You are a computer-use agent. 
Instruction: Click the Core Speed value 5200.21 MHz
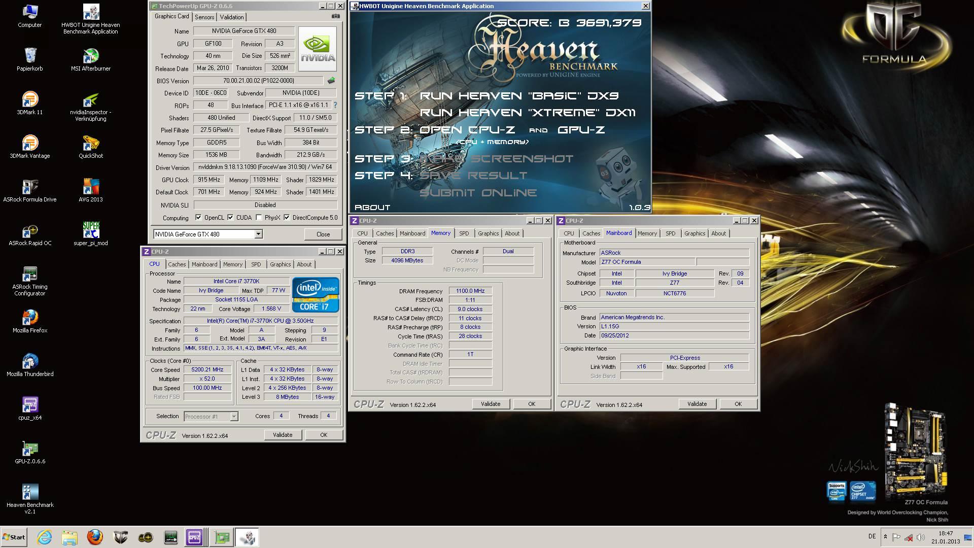pyautogui.click(x=207, y=369)
